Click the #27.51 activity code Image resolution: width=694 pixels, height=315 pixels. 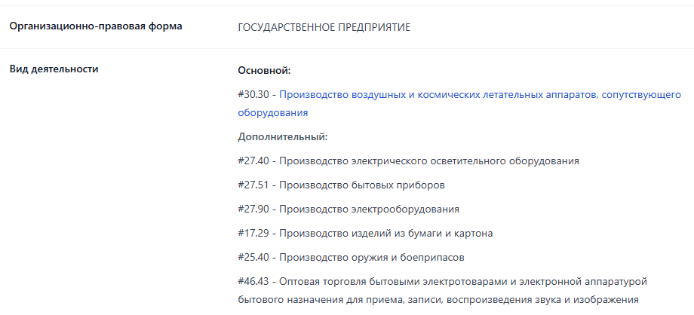pos(253,185)
